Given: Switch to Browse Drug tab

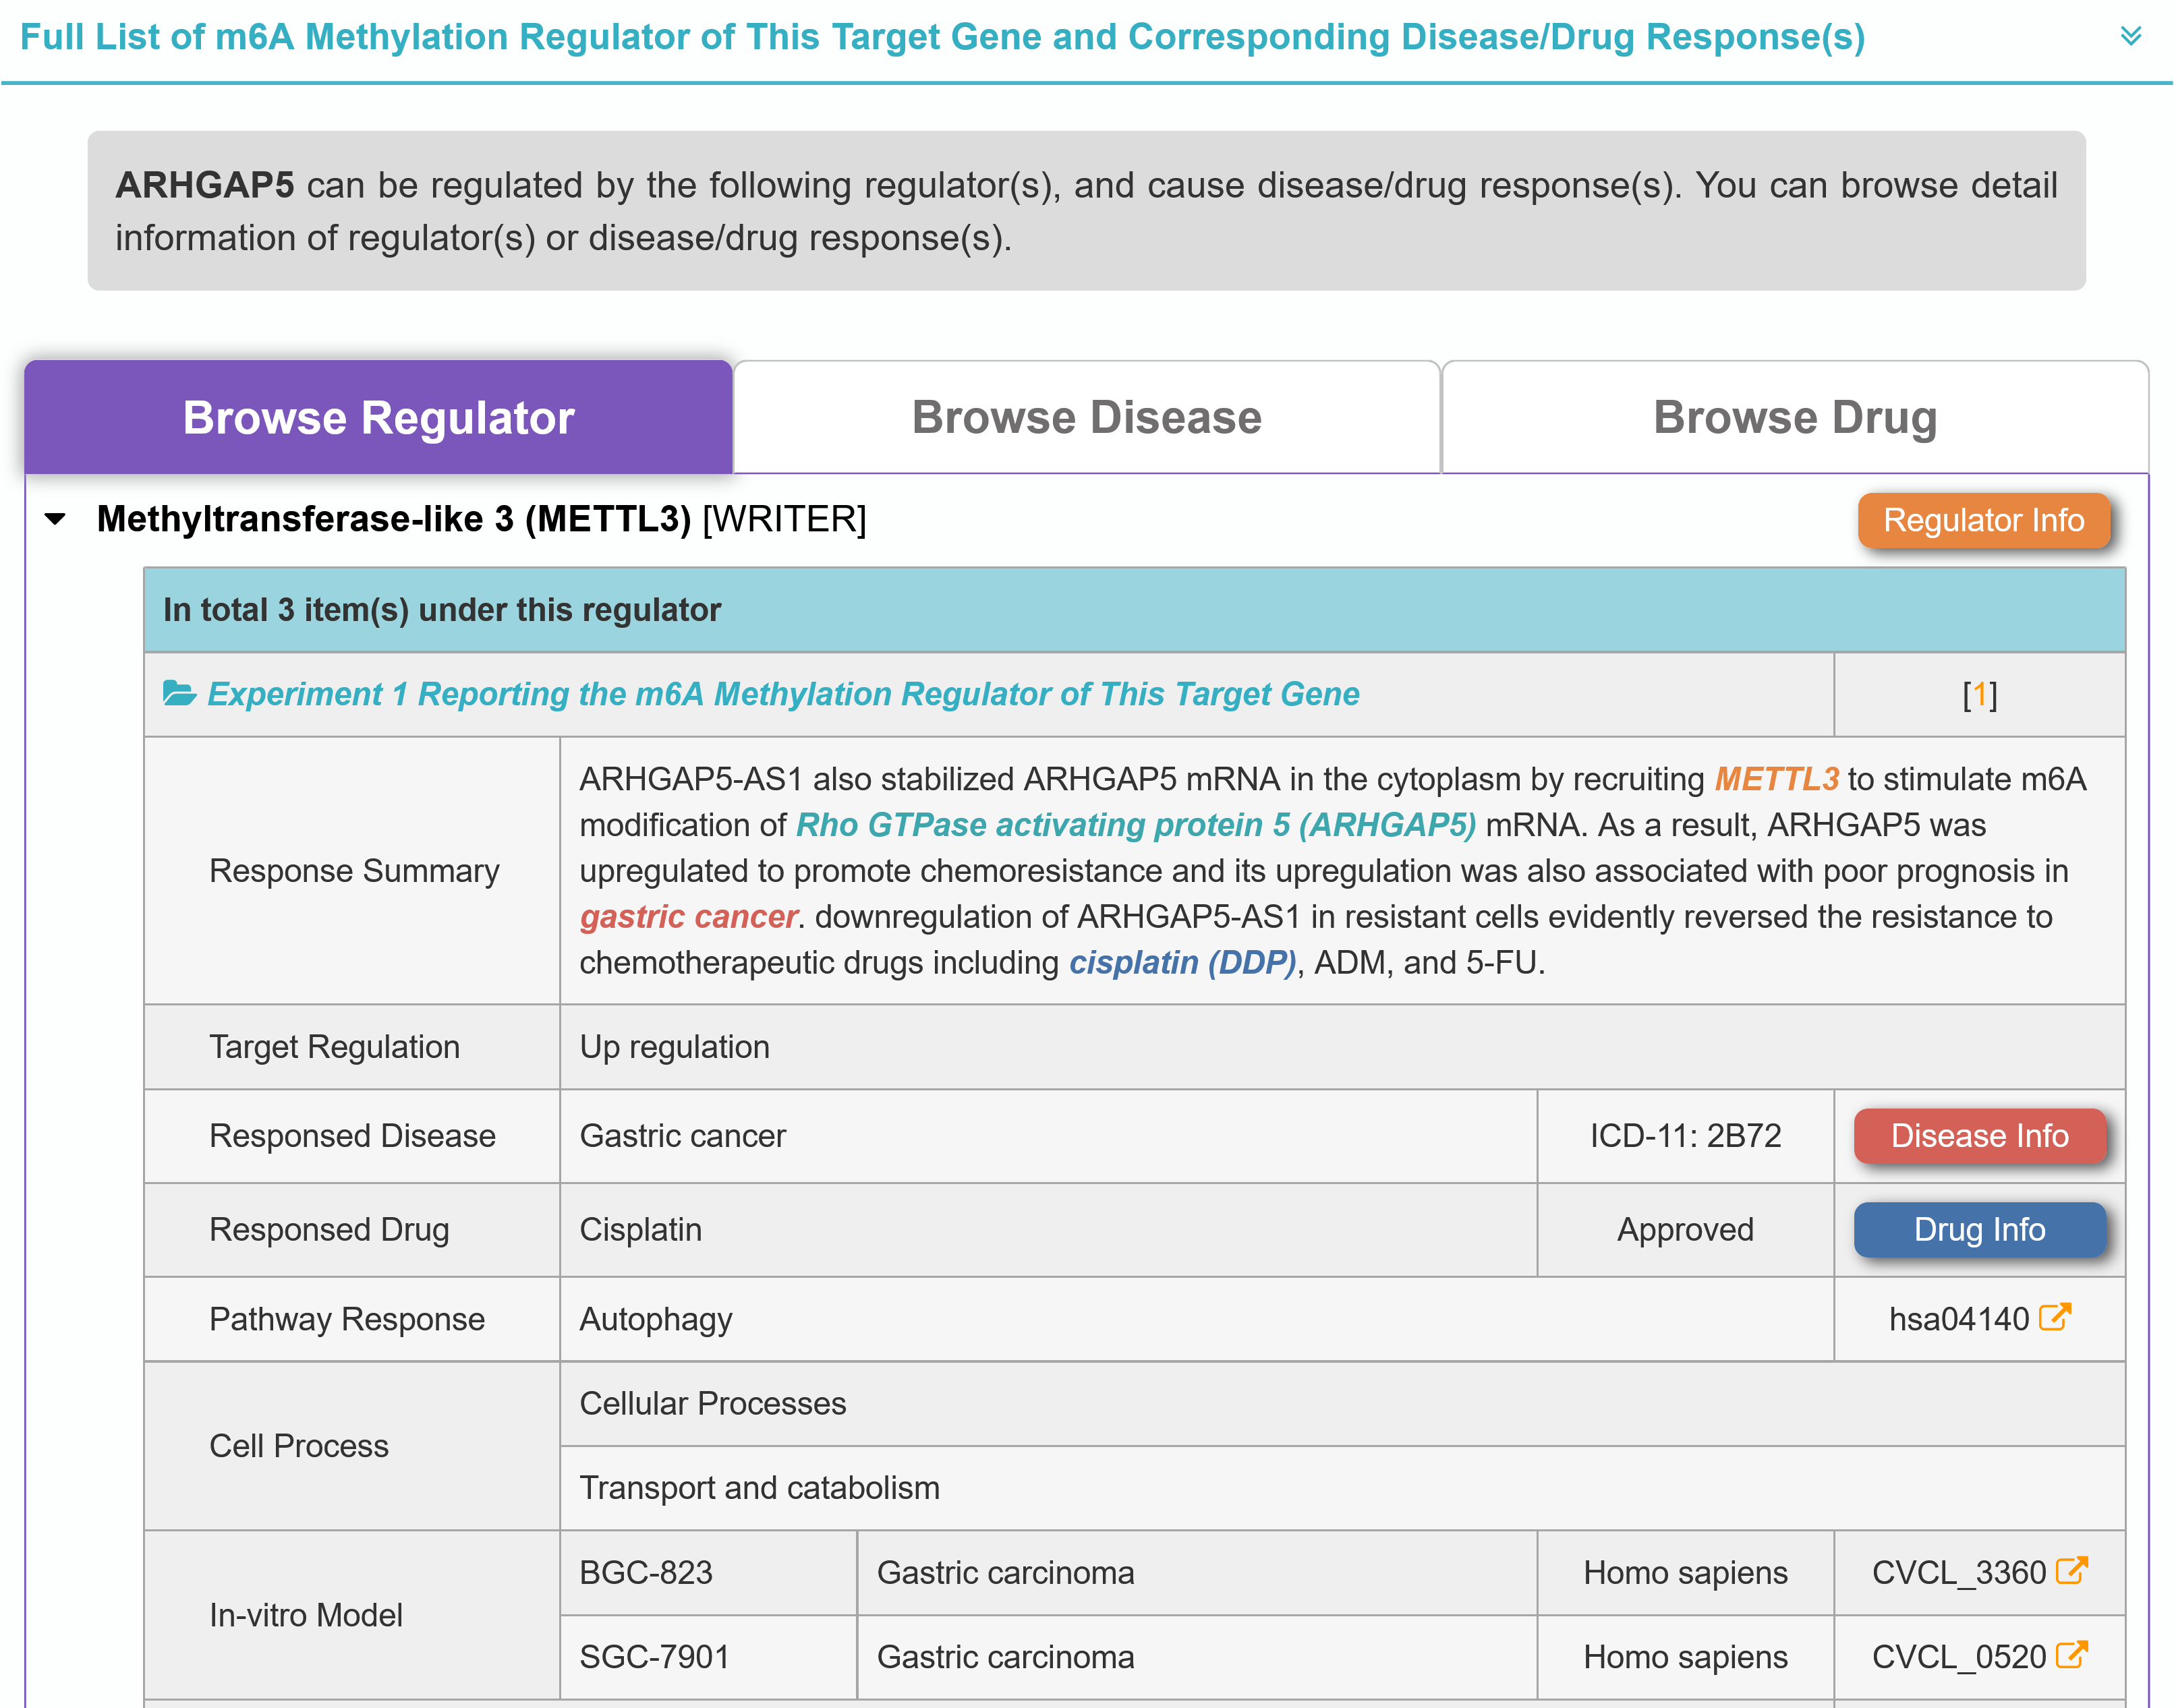Looking at the screenshot, I should [1795, 418].
